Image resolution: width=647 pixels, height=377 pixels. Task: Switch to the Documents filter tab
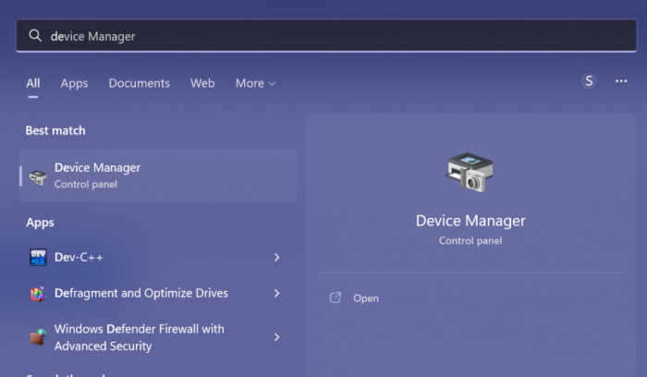[139, 83]
